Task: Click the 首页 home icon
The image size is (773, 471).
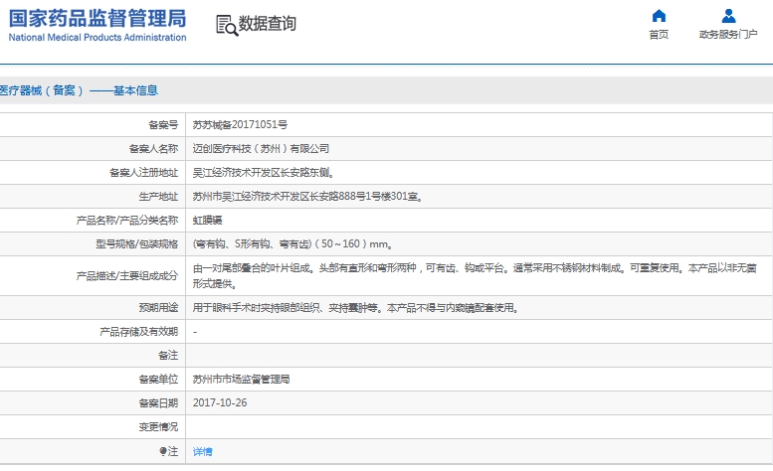Action: [659, 16]
